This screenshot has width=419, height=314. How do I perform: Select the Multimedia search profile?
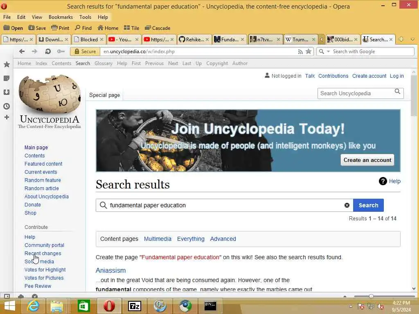click(158, 239)
